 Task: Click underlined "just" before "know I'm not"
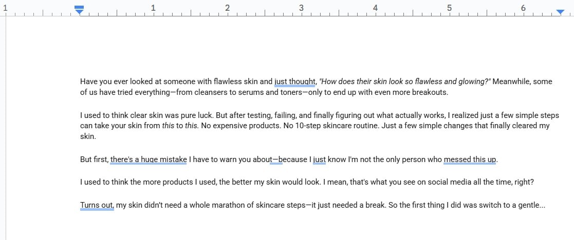[x=319, y=159]
